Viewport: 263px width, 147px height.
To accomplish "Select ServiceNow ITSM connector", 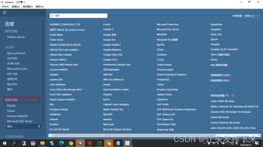I will tap(166, 124).
